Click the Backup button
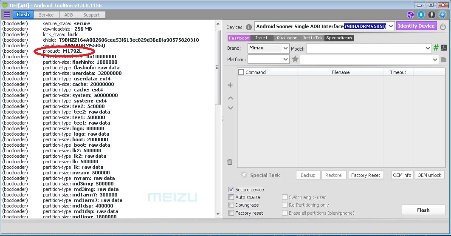Screen dimensions: 451x236 (308, 175)
